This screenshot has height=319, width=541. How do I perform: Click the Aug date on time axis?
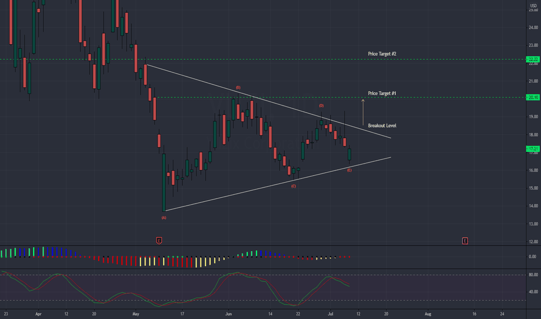[x=428, y=314]
